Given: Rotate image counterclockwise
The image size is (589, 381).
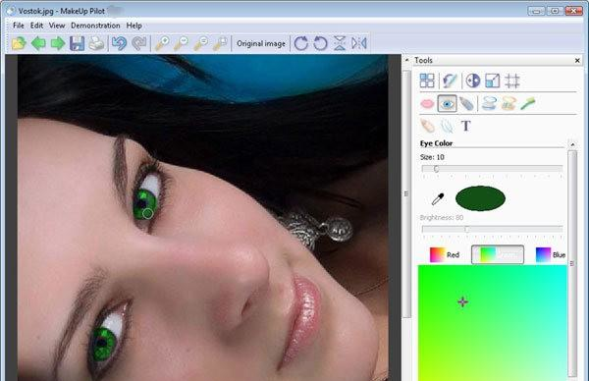Looking at the screenshot, I should [x=320, y=43].
